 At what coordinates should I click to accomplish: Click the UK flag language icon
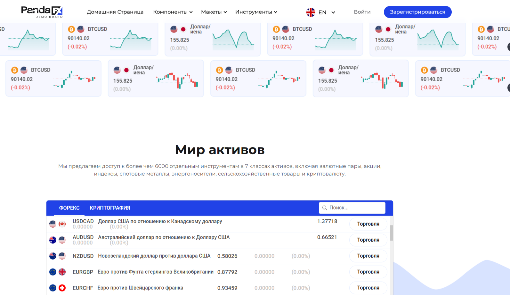(x=311, y=12)
